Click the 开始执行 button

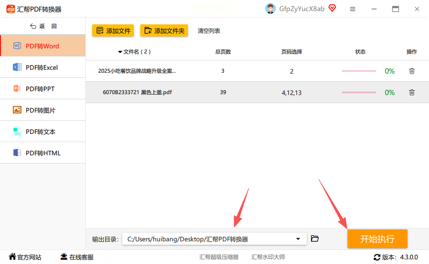pyautogui.click(x=377, y=239)
